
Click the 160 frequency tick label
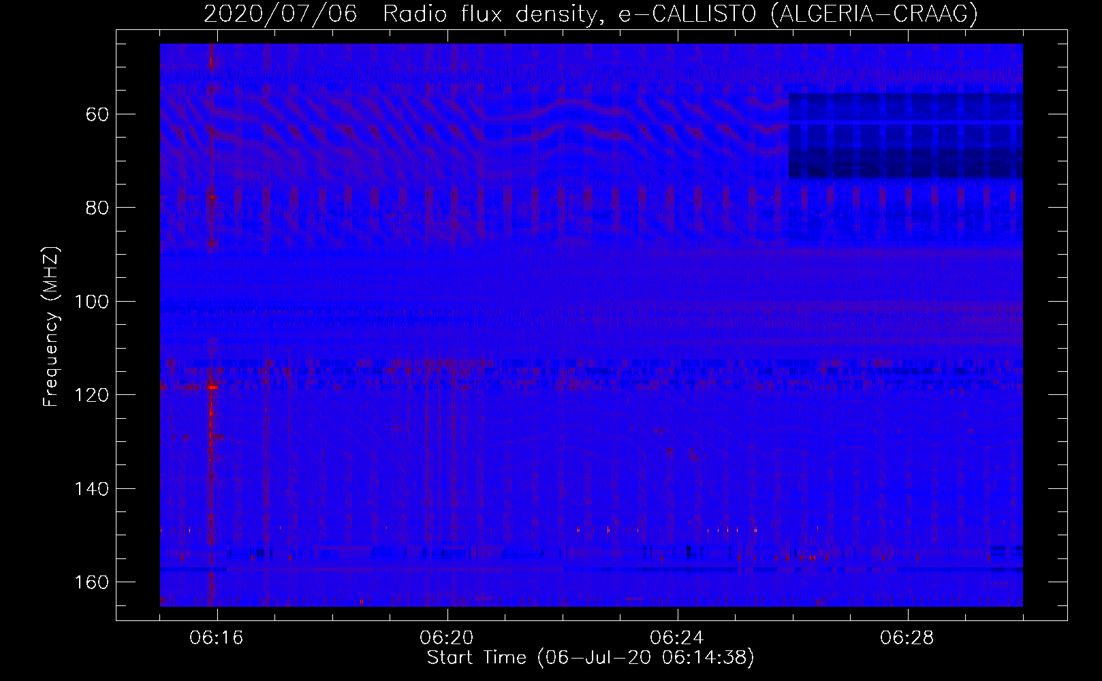tap(91, 582)
